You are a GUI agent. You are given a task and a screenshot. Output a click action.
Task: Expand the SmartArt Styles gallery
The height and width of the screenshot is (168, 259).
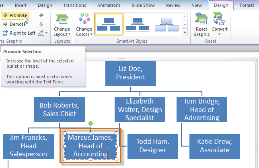[185, 33]
